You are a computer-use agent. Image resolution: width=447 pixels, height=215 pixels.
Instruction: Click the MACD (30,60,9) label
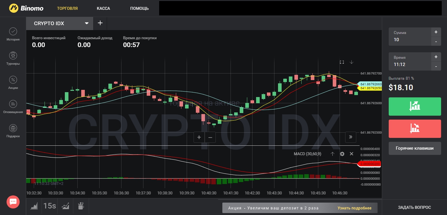pos(307,154)
